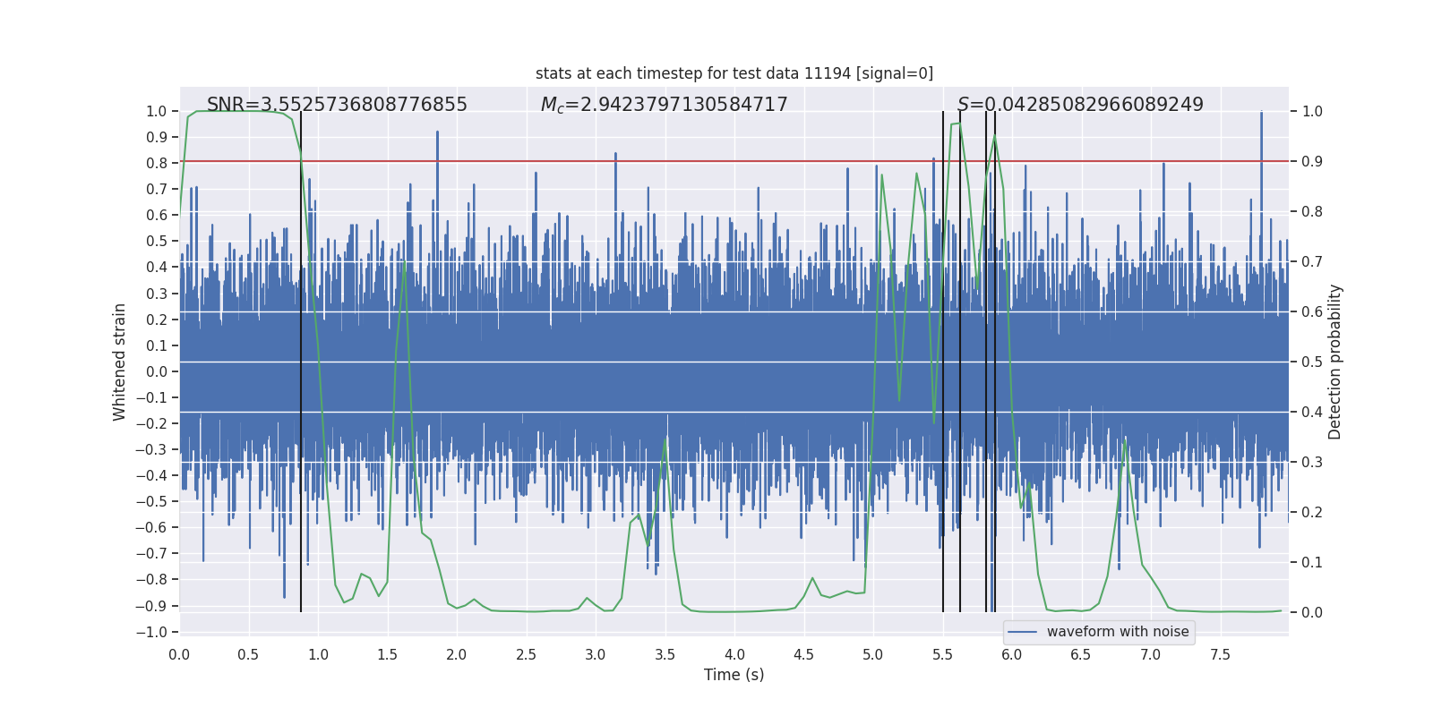Click the 2.0 tick label on the Time axis
1433x716 pixels.
click(x=457, y=654)
